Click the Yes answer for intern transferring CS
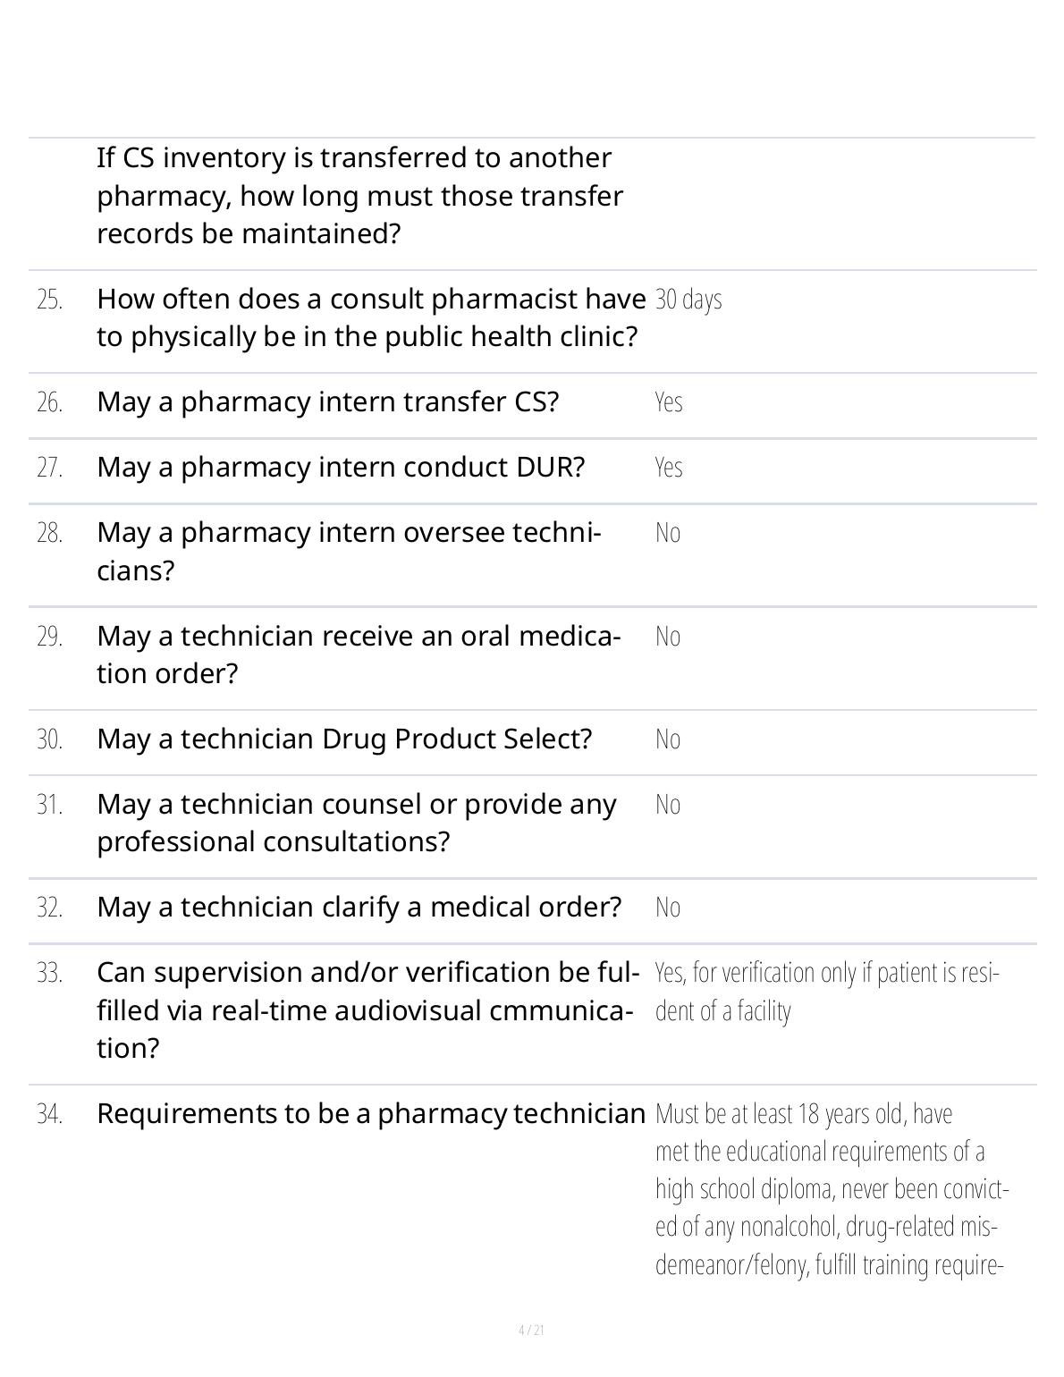Image resolution: width=1064 pixels, height=1377 pixels. pos(669,402)
